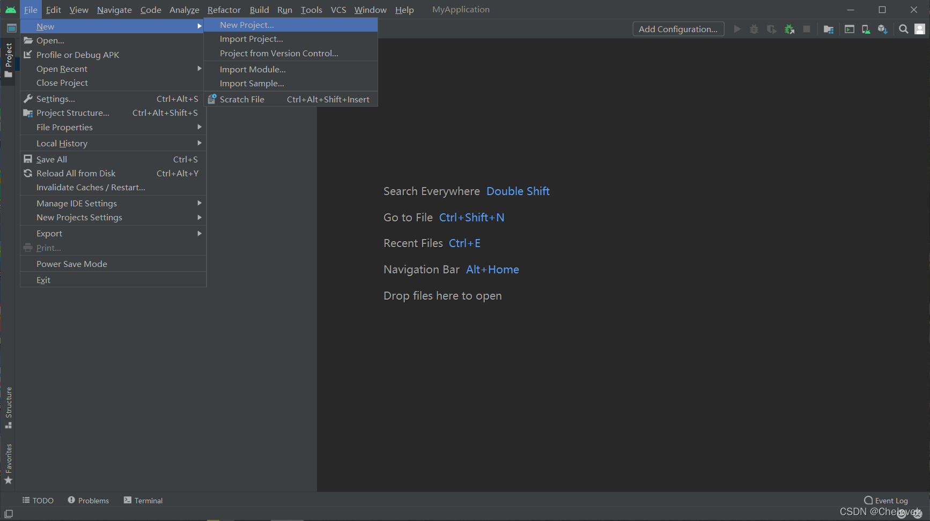This screenshot has height=521, width=930.
Task: Open the Problems tool window
Action: click(x=88, y=501)
